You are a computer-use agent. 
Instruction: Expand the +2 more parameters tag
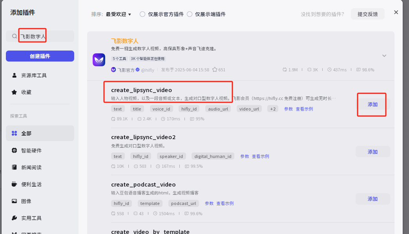(x=273, y=109)
